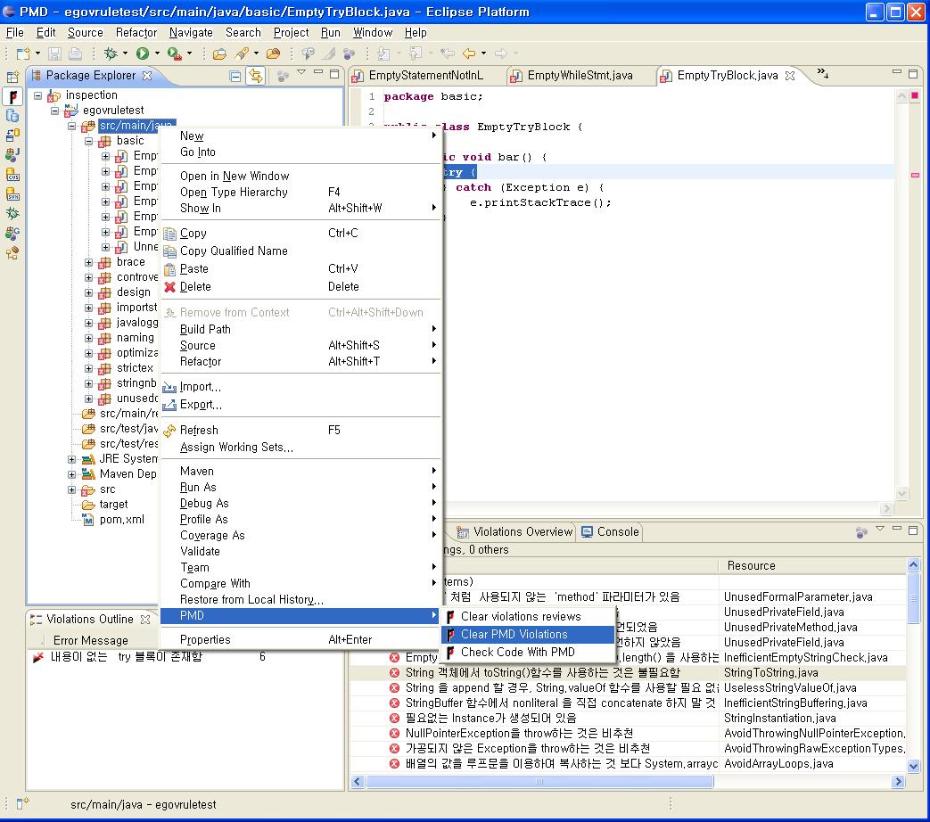Screen dimensions: 930x822
Task: Collapse the inspection project tree node
Action: point(38,95)
